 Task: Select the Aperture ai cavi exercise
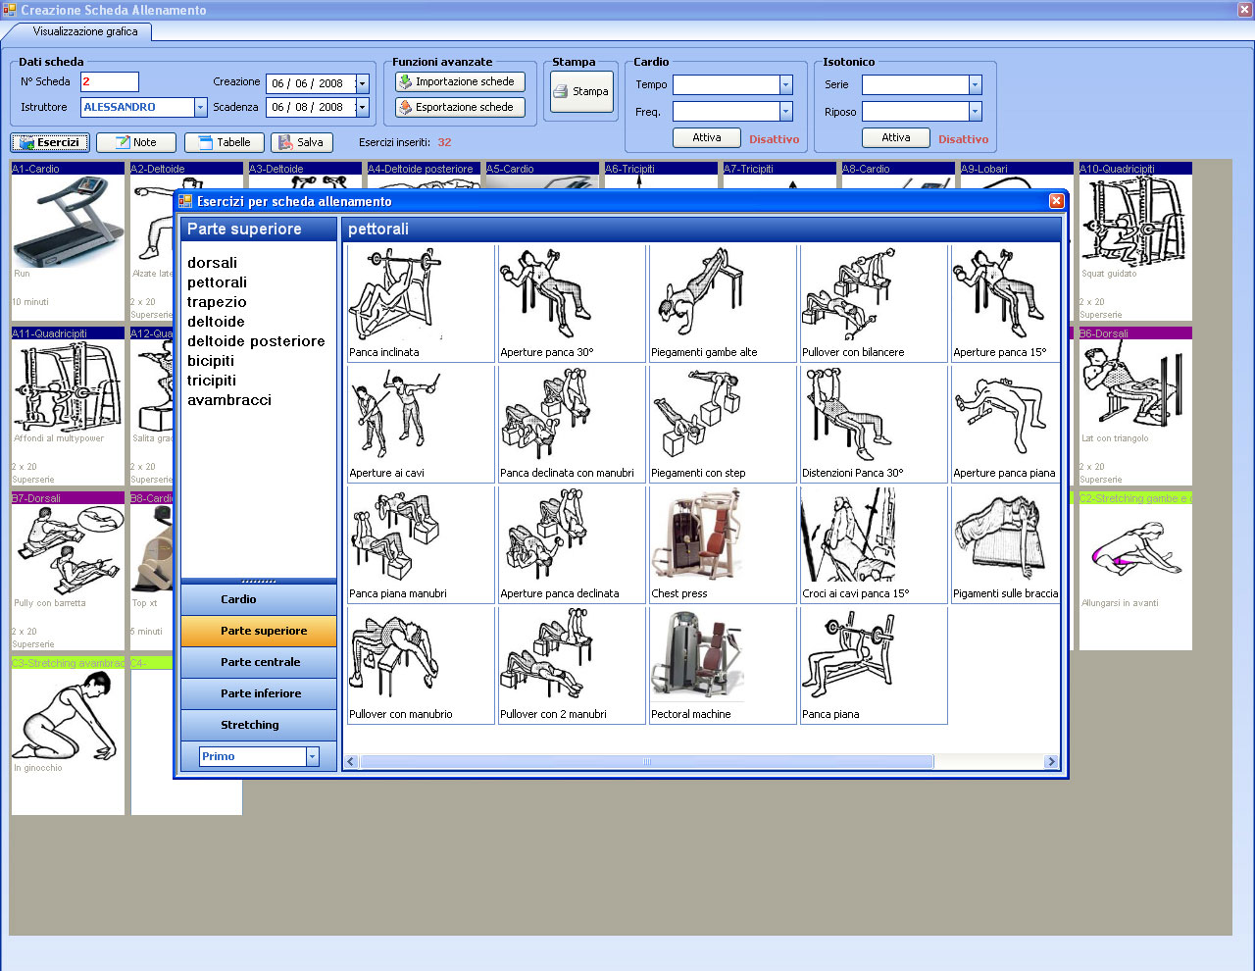pyautogui.click(x=395, y=417)
